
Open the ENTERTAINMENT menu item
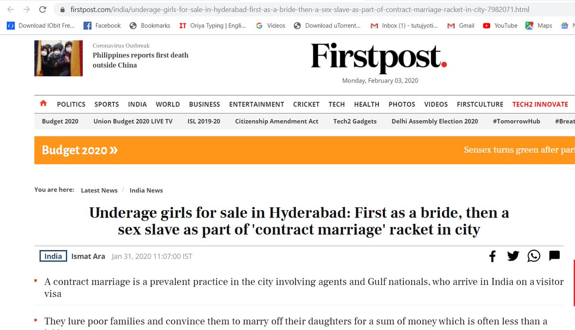(x=256, y=104)
